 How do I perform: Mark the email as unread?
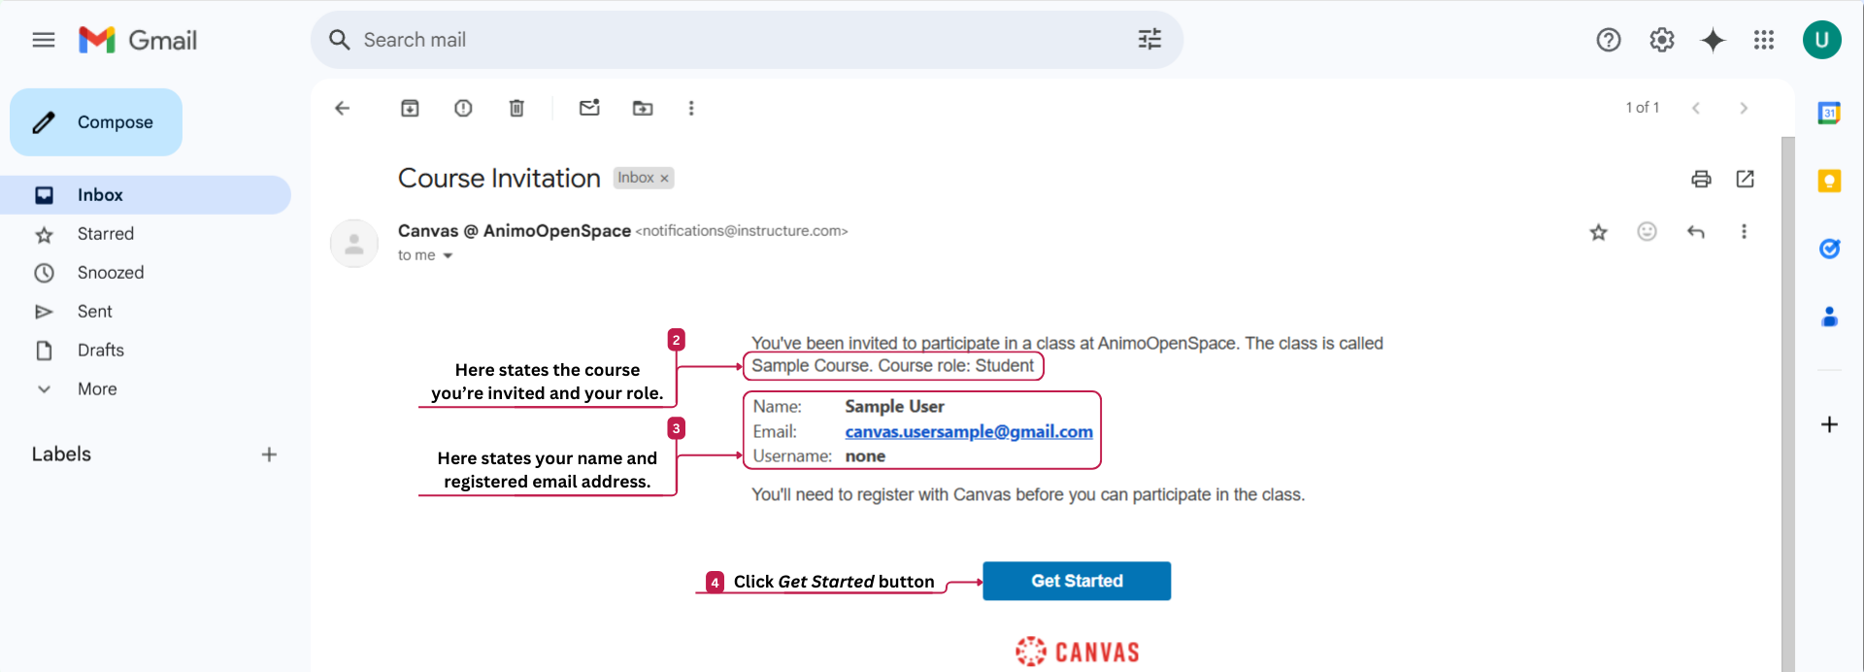click(x=589, y=108)
